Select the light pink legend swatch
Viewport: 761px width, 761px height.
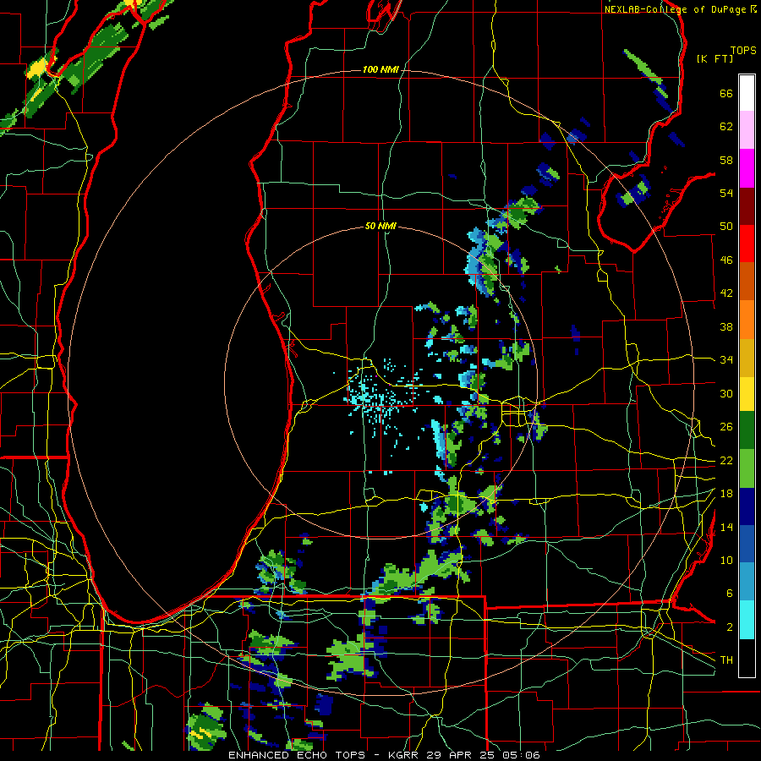click(x=747, y=130)
